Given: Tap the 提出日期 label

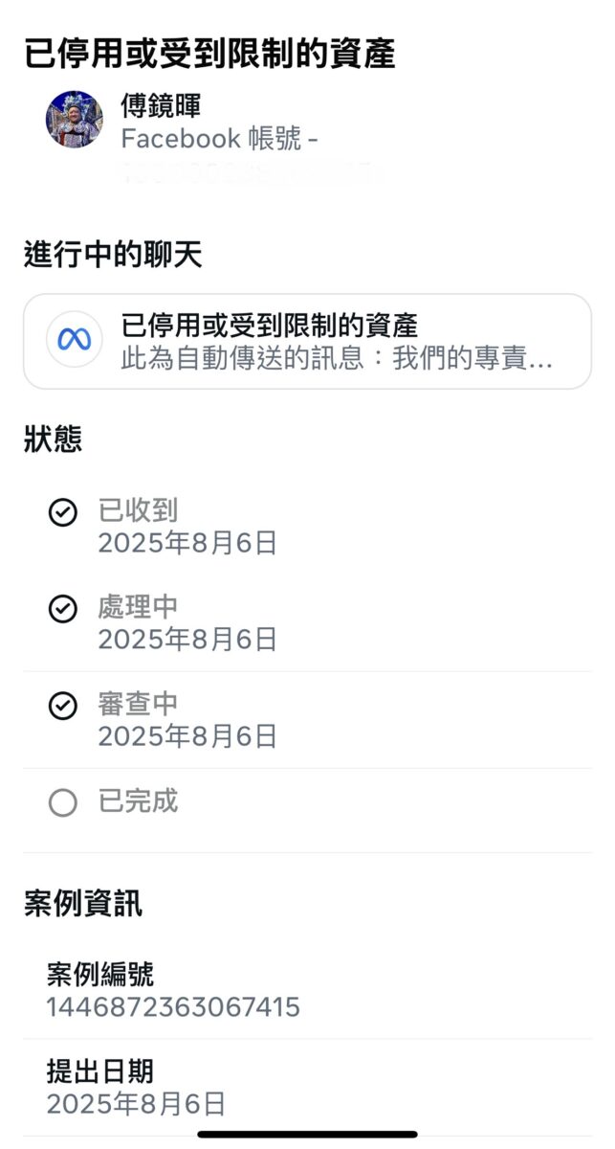Looking at the screenshot, I should [x=100, y=1070].
